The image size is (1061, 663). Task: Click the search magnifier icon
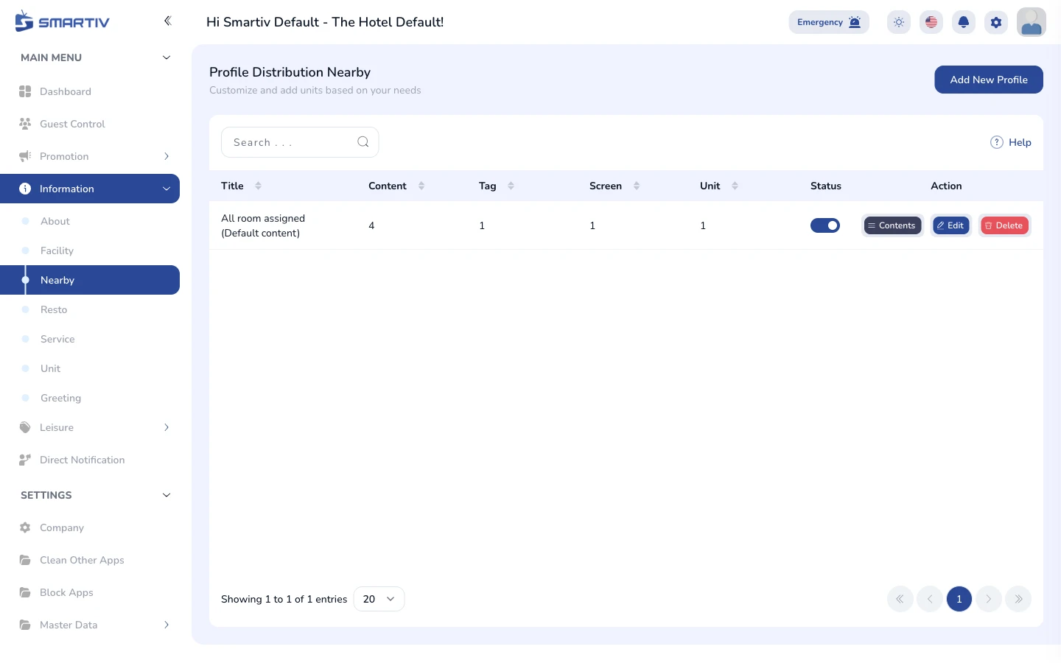(363, 142)
